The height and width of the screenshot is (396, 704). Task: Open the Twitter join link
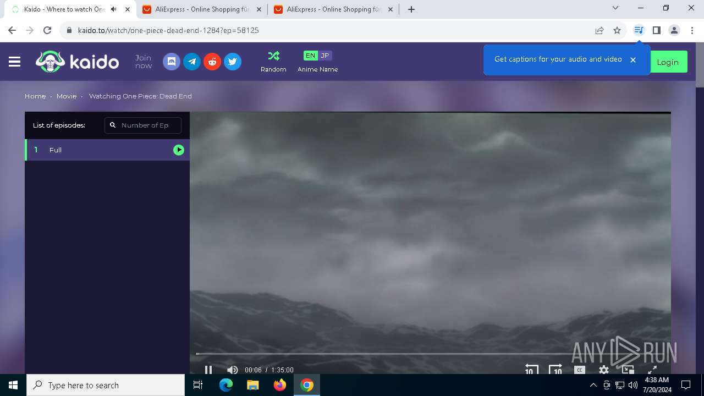[x=233, y=62]
